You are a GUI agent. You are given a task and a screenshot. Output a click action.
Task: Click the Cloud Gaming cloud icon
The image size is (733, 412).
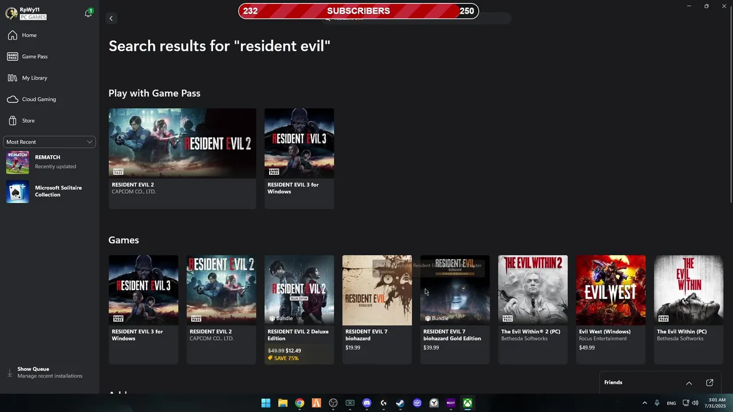[x=13, y=100]
